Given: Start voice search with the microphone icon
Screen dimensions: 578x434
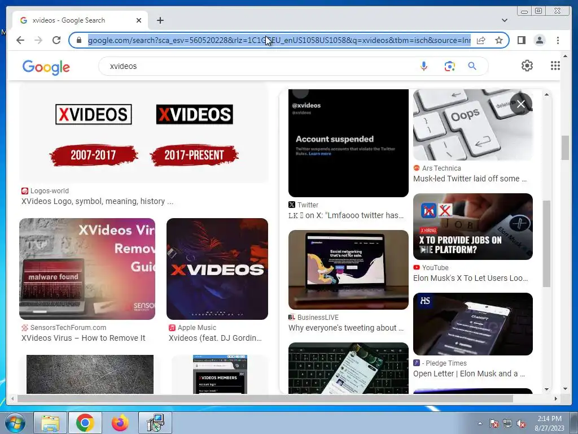Looking at the screenshot, I should pyautogui.click(x=424, y=66).
